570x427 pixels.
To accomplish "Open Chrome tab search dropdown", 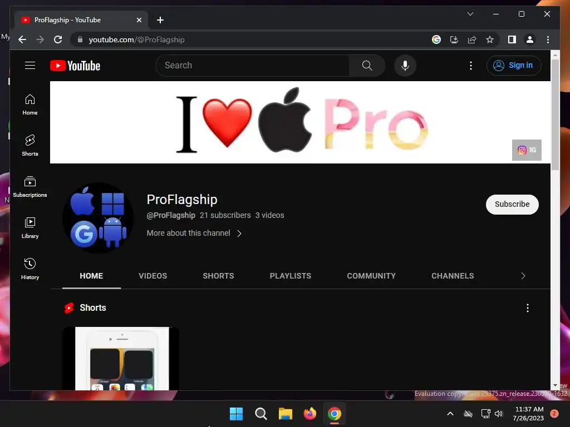I will pyautogui.click(x=470, y=14).
